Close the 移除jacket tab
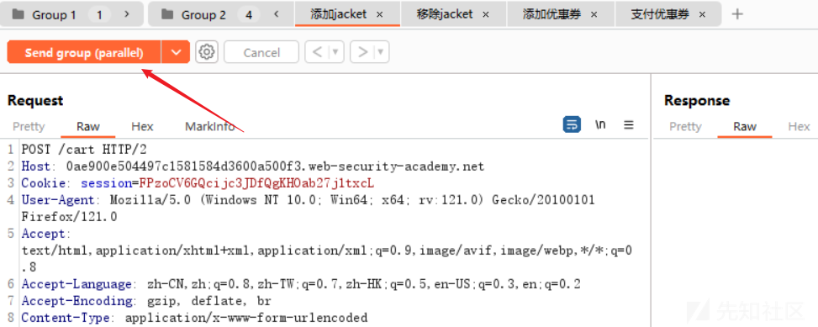818x327 pixels. pyautogui.click(x=486, y=14)
